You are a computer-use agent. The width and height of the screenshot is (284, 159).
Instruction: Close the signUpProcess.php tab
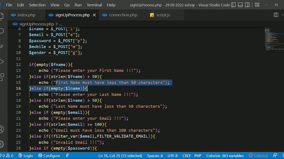pyautogui.click(x=94, y=15)
